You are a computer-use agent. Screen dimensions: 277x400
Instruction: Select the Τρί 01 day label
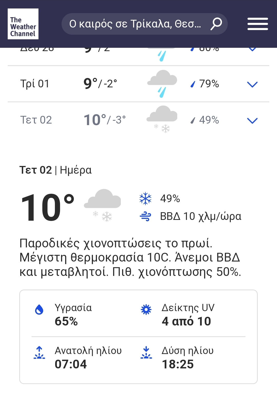[x=35, y=84]
